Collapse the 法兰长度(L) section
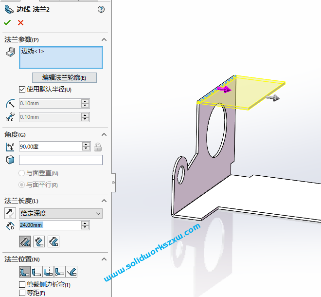Viewport: 321px width, 297px height. 104,201
